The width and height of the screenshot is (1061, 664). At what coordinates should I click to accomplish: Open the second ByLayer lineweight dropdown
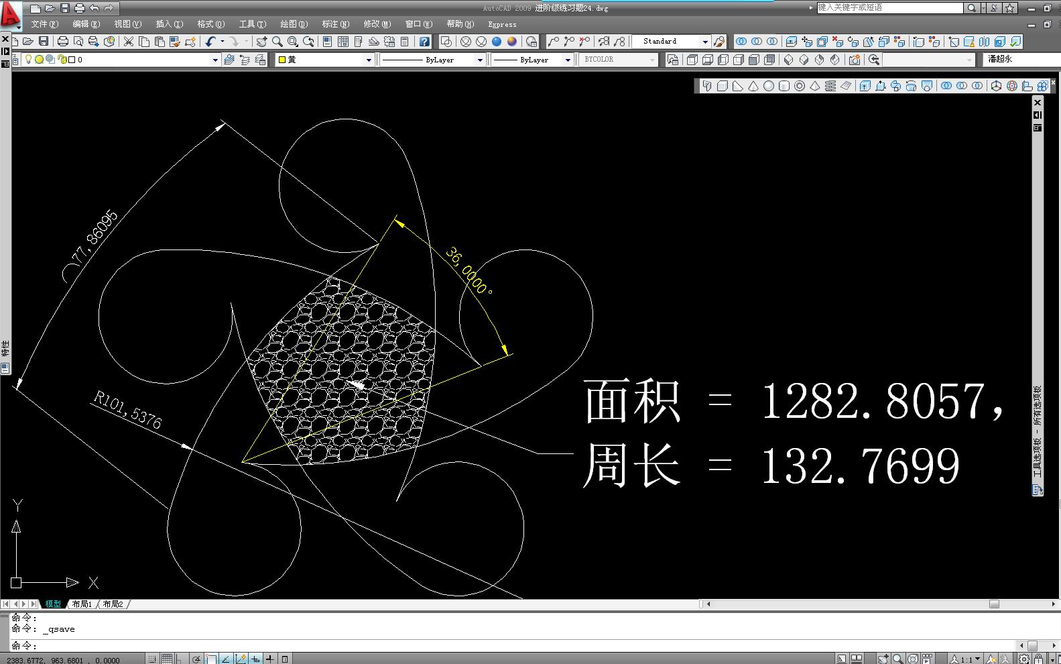tap(568, 60)
